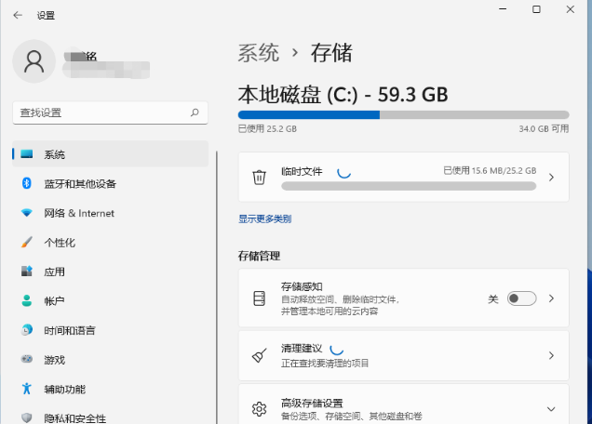
Task: Click 系统 in the breadcrumb
Action: (x=259, y=53)
